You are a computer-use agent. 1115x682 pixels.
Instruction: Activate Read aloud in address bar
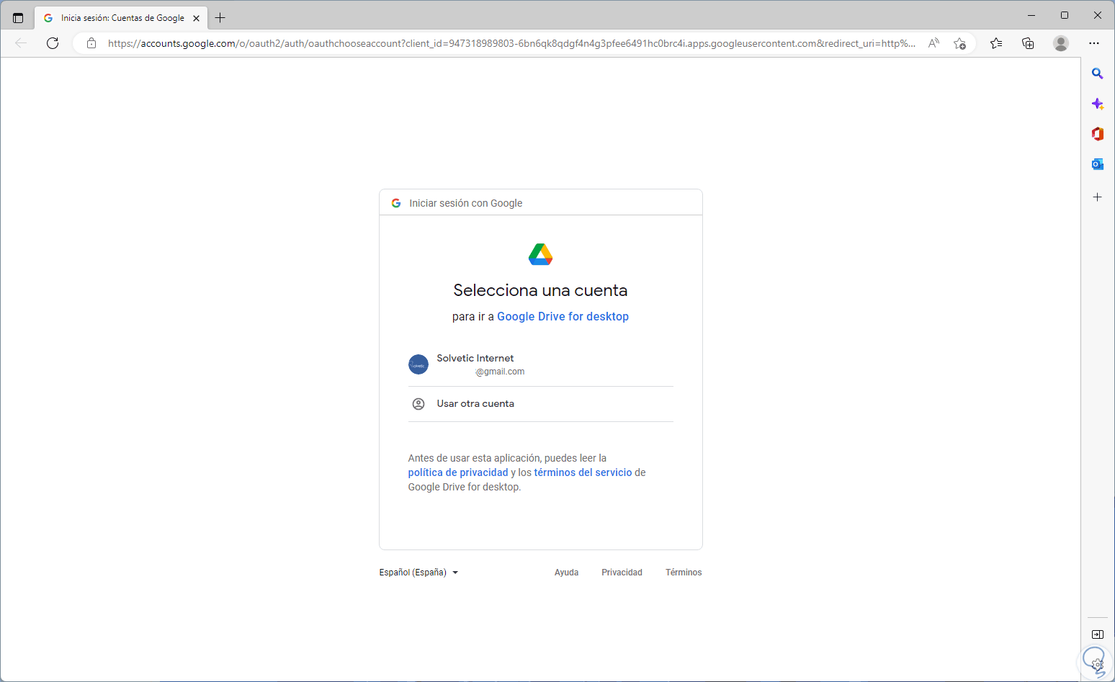933,43
